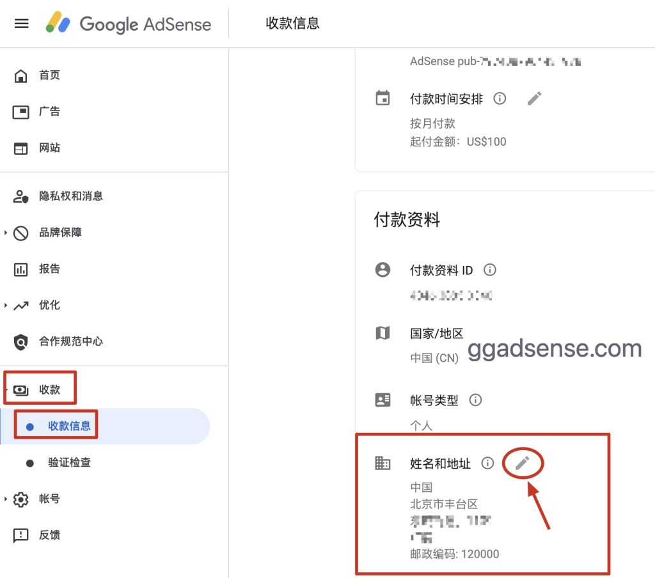Click the 付款资料 section heading
This screenshot has height=578, width=655.
(407, 219)
